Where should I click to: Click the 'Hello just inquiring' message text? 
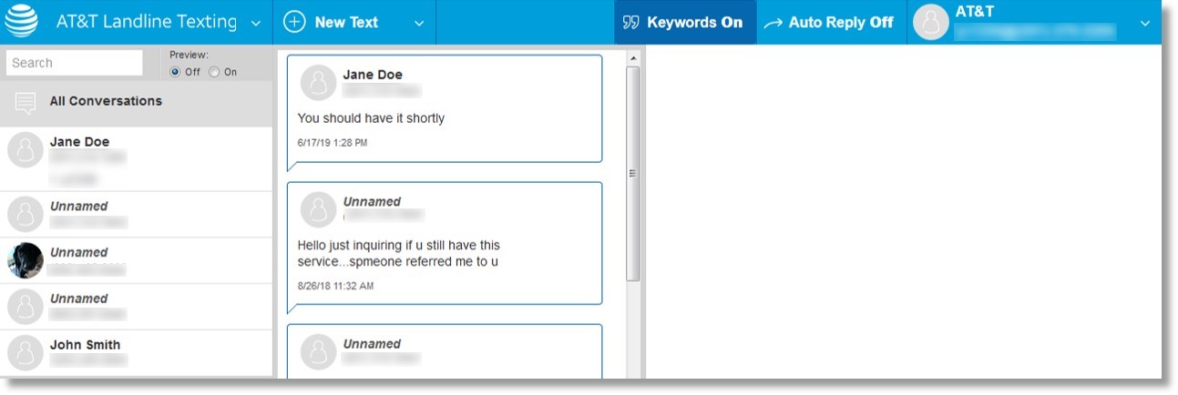coord(399,253)
